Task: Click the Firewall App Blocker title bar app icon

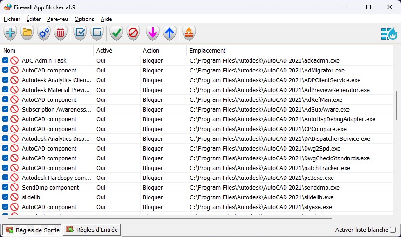Action: [7, 7]
